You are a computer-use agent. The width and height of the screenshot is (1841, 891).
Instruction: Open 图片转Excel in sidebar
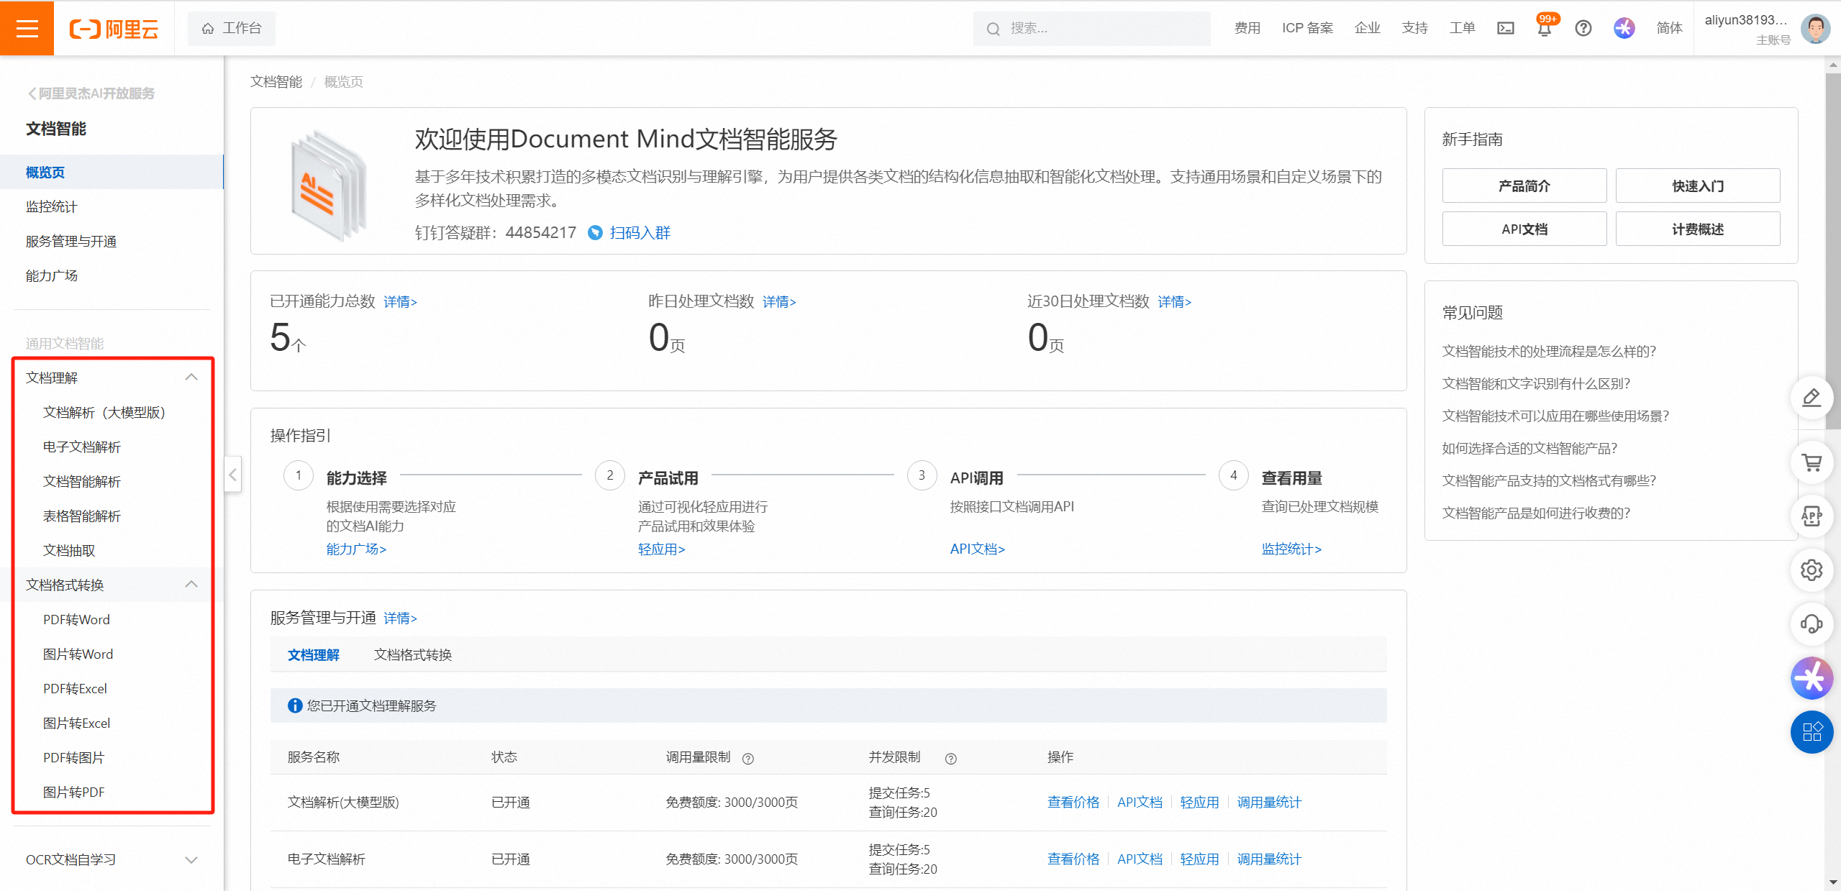pyautogui.click(x=76, y=723)
